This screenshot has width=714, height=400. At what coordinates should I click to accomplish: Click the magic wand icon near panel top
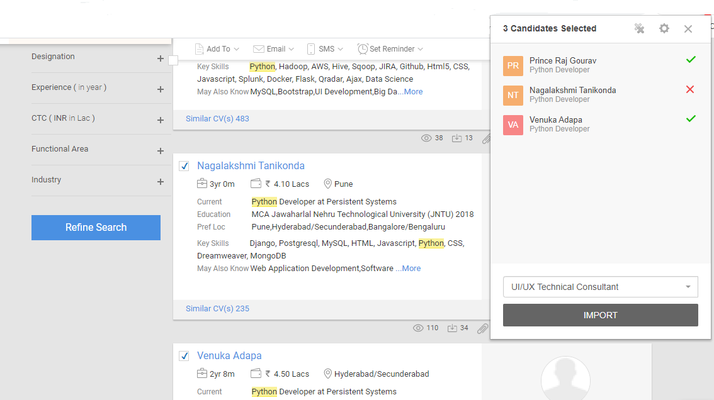638,28
